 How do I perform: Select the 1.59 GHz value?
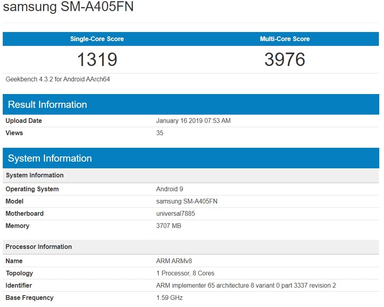169,298
